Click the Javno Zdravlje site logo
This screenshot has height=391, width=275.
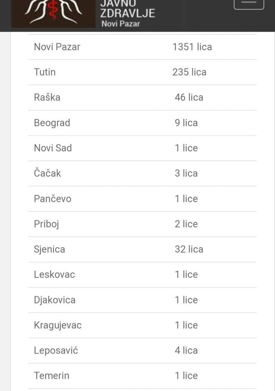click(53, 13)
